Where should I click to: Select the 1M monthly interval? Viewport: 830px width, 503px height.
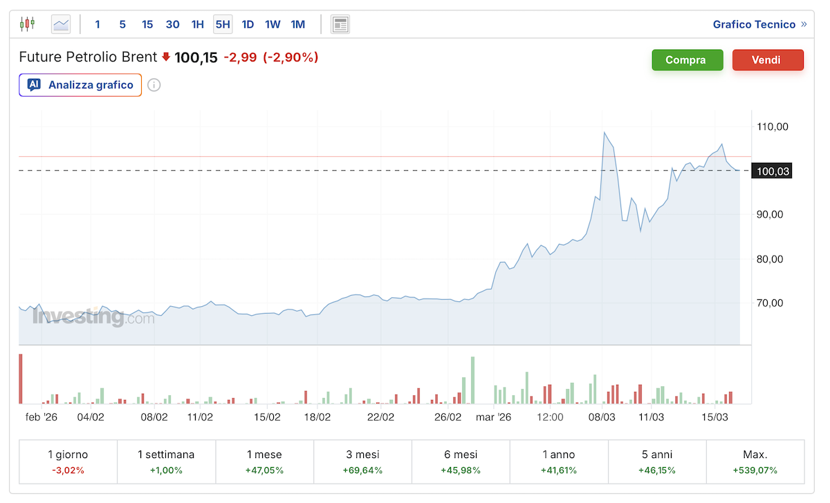(298, 24)
